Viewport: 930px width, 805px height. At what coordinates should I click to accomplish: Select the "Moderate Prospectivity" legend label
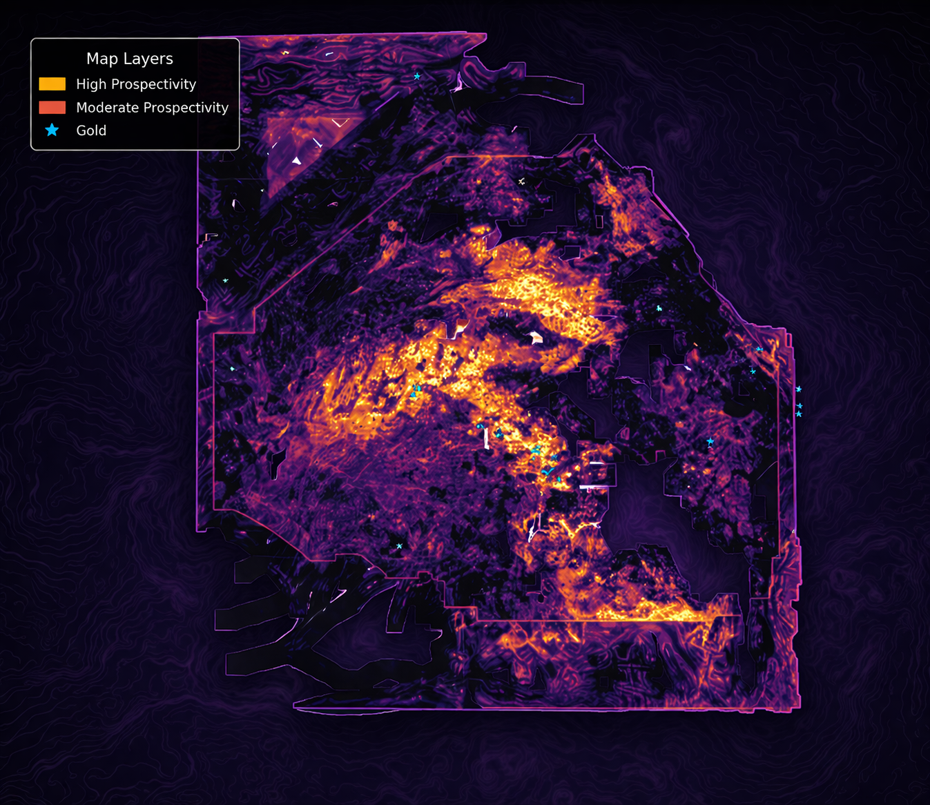152,108
